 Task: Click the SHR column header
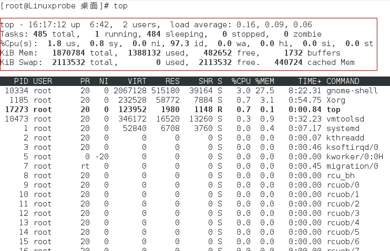206,81
